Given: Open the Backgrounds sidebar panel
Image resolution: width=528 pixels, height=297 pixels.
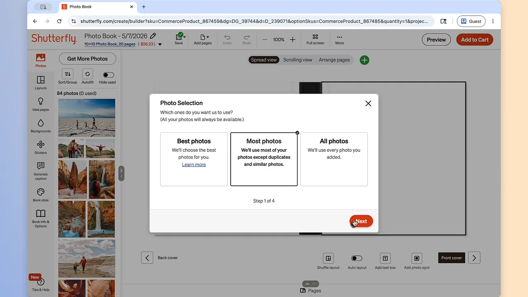Looking at the screenshot, I should click(x=40, y=126).
